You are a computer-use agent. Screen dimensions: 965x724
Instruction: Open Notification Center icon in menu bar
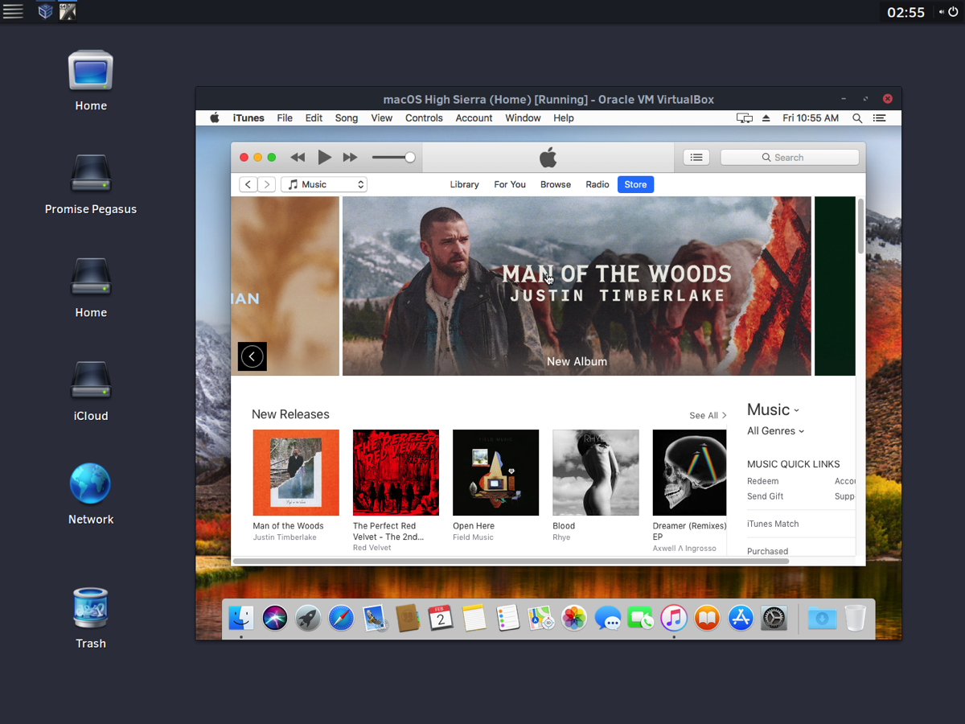[x=880, y=118]
